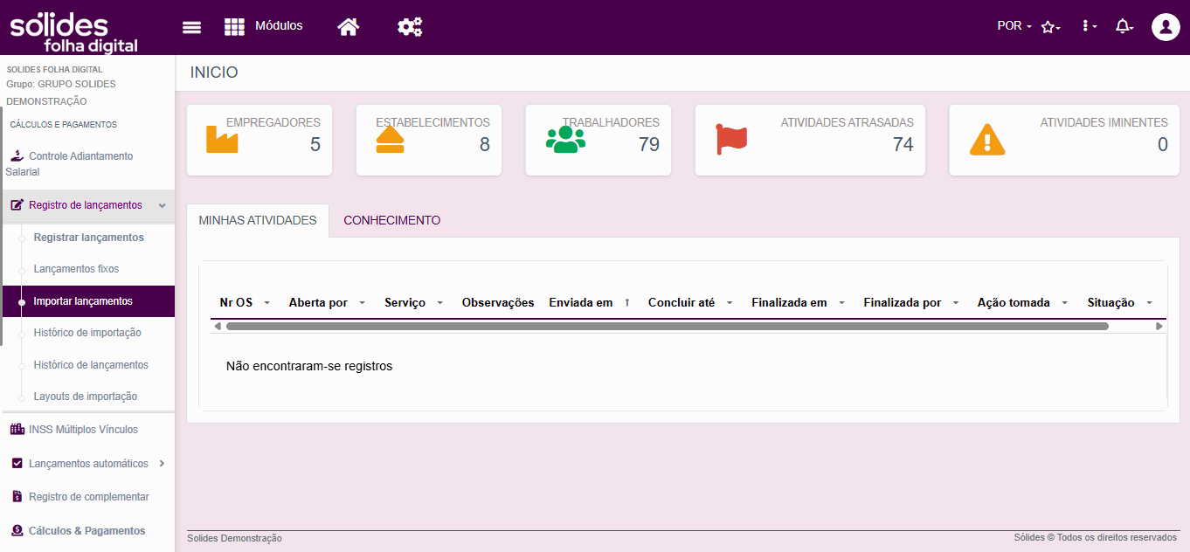Open user profile avatar icon

[x=1166, y=27]
